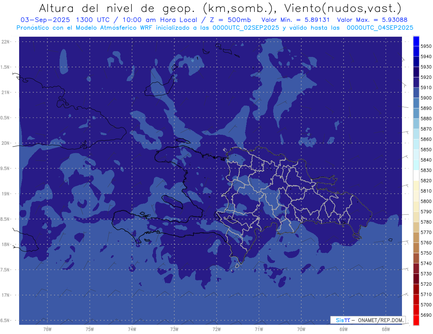This screenshot has width=433, height=334.
Task: Click the 'Sisπ – ONAMET/REP.DOM.' credit label
Action: pos(368,320)
